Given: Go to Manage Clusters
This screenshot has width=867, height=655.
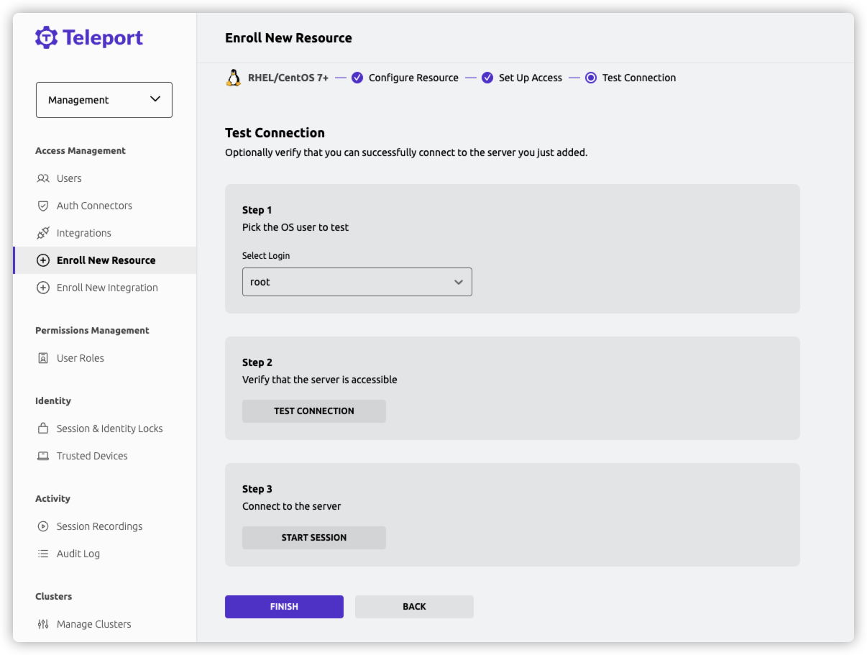Looking at the screenshot, I should tap(104, 624).
